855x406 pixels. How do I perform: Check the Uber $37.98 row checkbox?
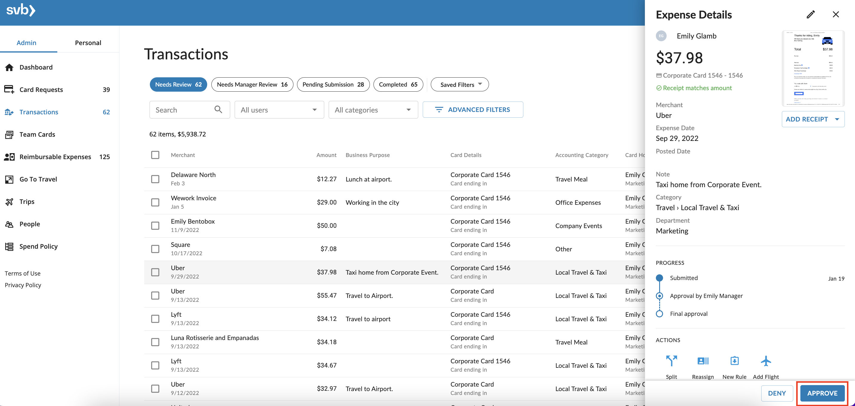155,272
